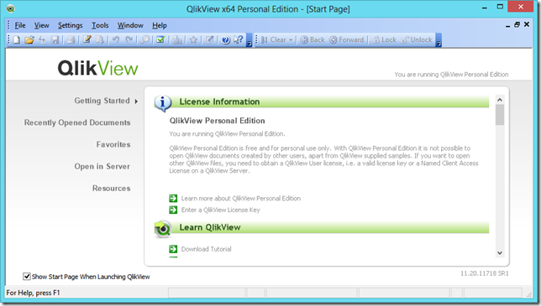Click the inner document minimize button
The height and width of the screenshot is (306, 541).
click(x=507, y=25)
